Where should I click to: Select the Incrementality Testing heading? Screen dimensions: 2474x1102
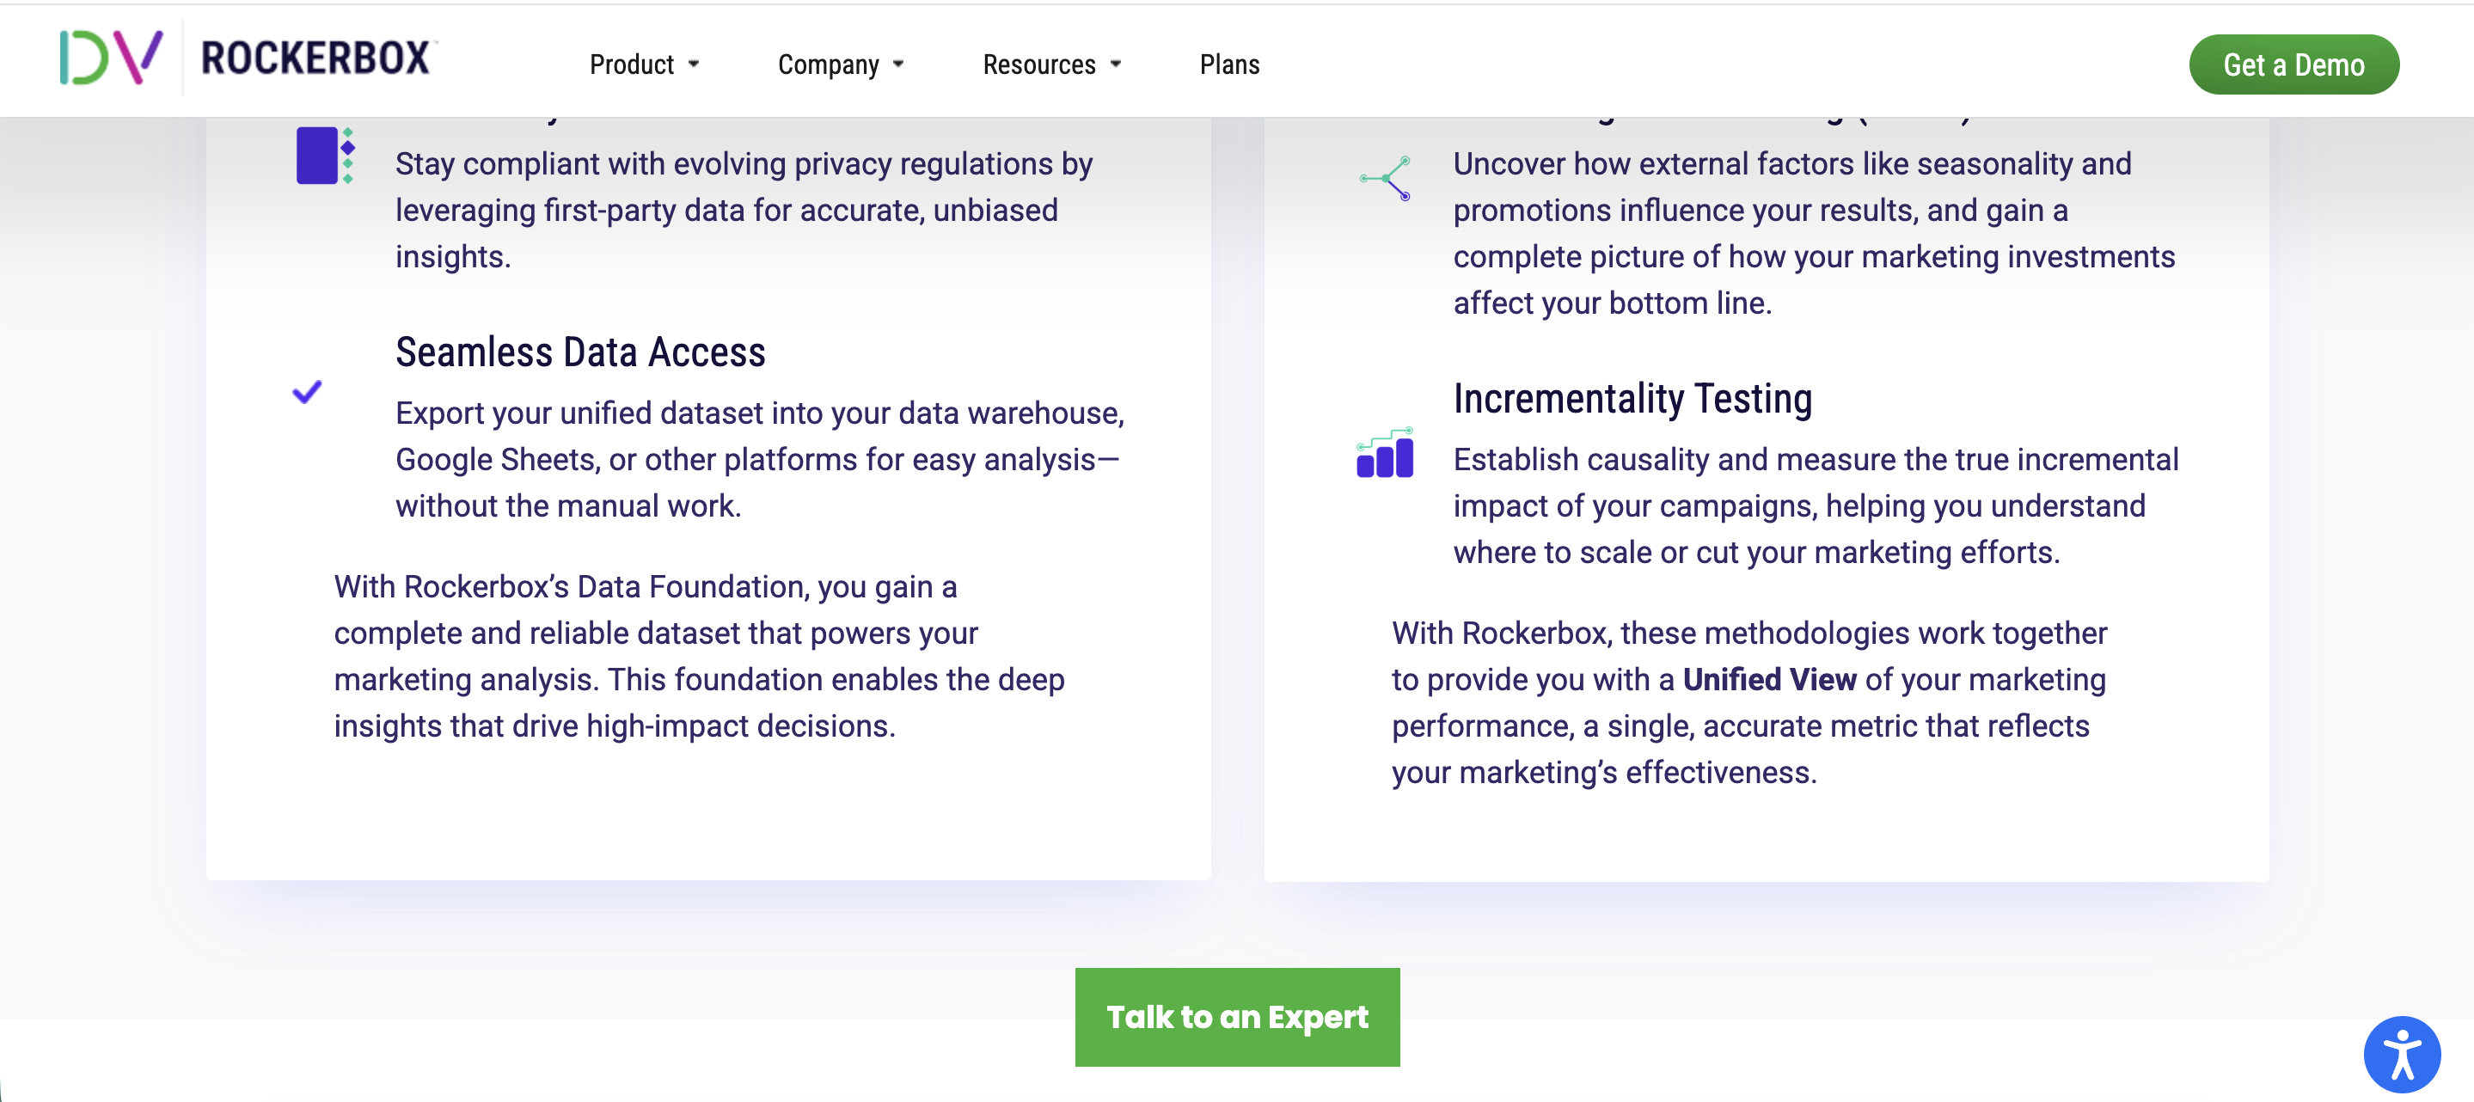pyautogui.click(x=1632, y=399)
